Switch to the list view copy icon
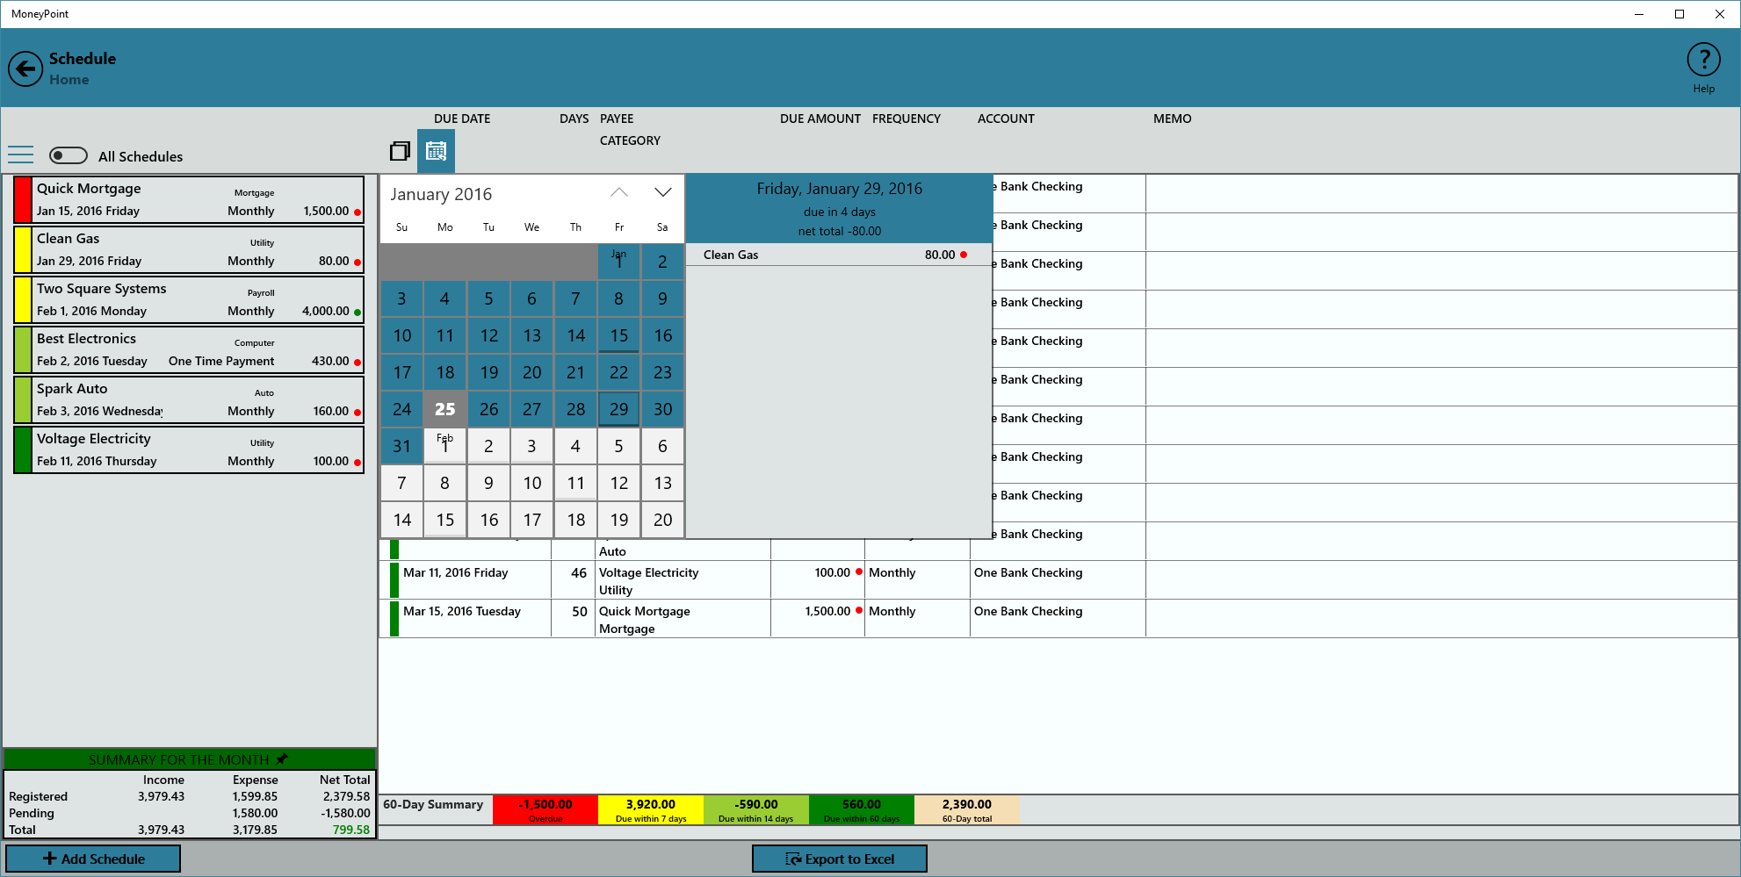 [400, 151]
